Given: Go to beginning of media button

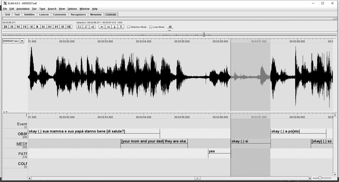Looking at the screenshot, I should (6, 27).
